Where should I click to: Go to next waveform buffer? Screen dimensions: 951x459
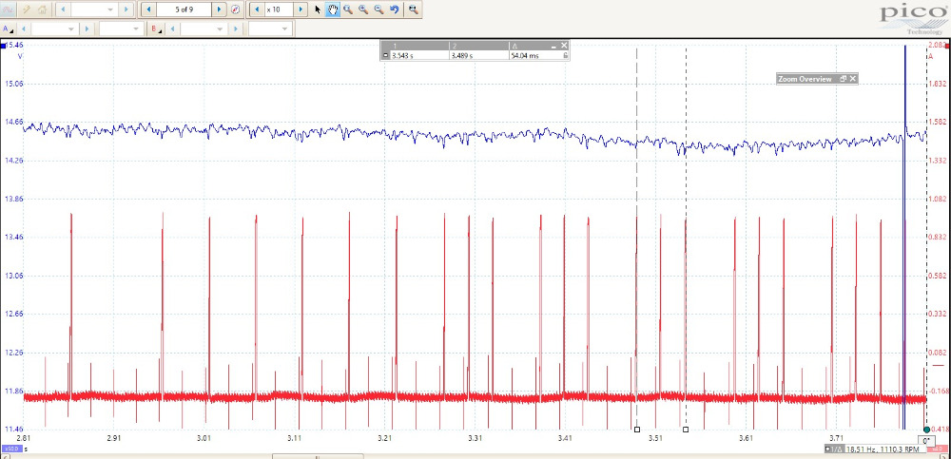click(220, 10)
